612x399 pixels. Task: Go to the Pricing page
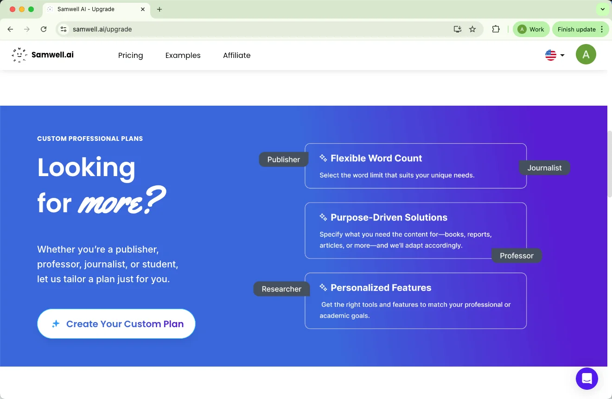coord(130,55)
